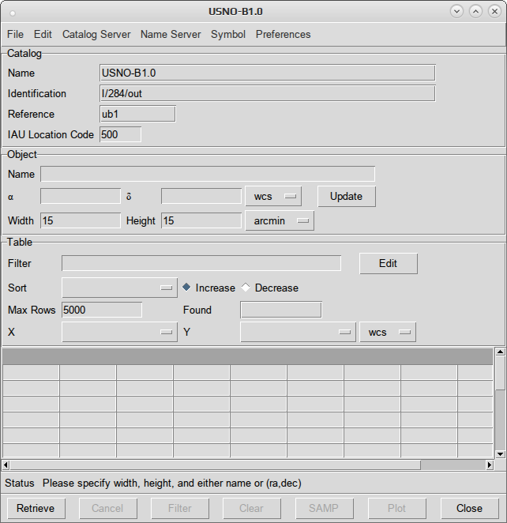Open the File menu
The image size is (507, 523).
point(15,34)
